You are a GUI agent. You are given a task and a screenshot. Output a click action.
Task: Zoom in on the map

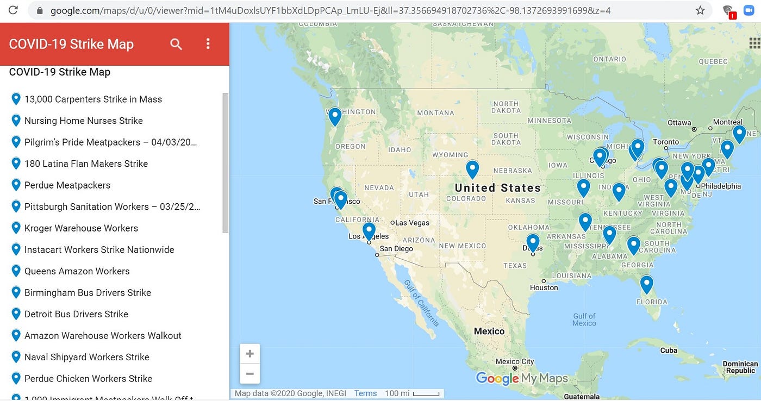[x=250, y=354]
